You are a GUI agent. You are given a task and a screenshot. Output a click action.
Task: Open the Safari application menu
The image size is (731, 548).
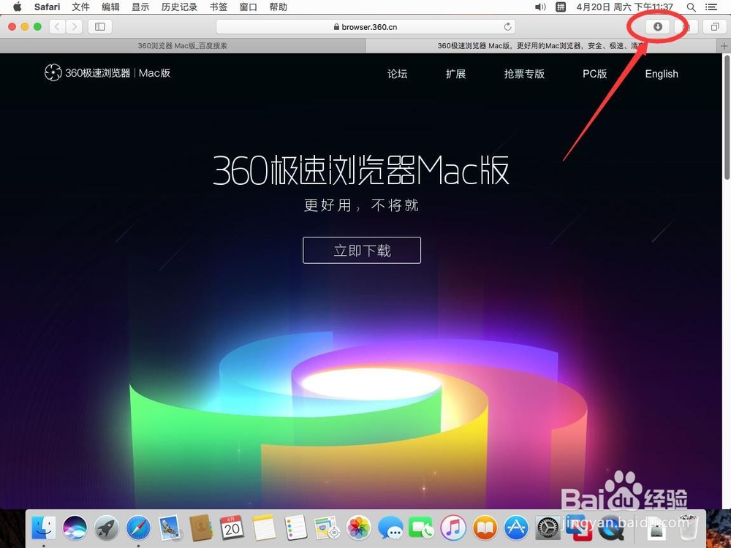coord(47,7)
